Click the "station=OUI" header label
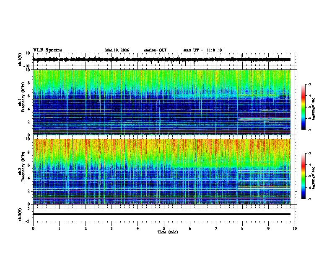Image resolution: width=332 pixels, height=256 pixels. point(155,50)
